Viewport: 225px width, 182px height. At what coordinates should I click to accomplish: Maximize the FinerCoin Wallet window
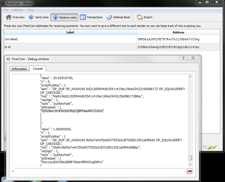point(207,2)
